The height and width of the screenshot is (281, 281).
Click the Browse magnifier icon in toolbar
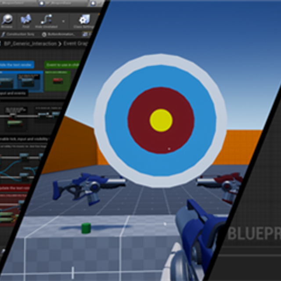point(7,20)
